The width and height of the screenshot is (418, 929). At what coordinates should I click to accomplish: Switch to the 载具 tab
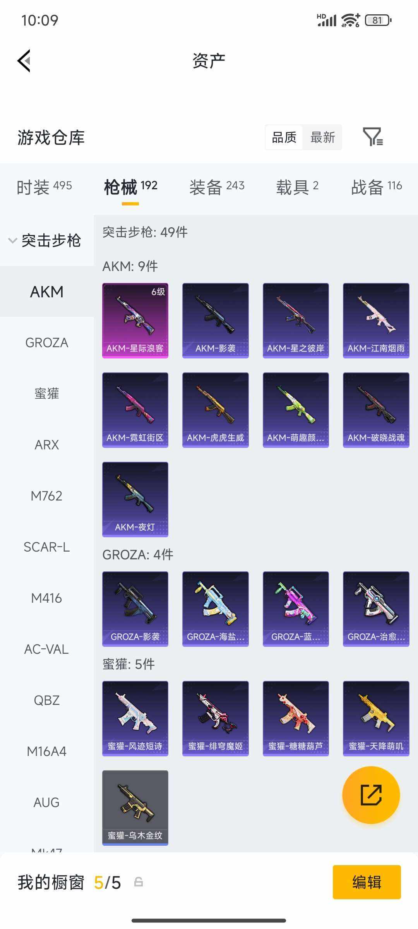coord(297,187)
